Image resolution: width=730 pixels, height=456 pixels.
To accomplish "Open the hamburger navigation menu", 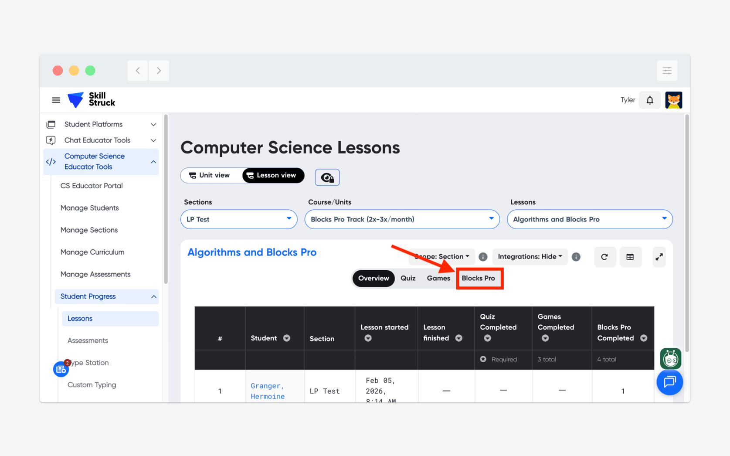I will point(56,100).
